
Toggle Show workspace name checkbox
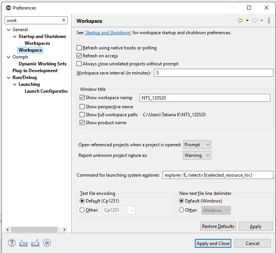pyautogui.click(x=82, y=98)
